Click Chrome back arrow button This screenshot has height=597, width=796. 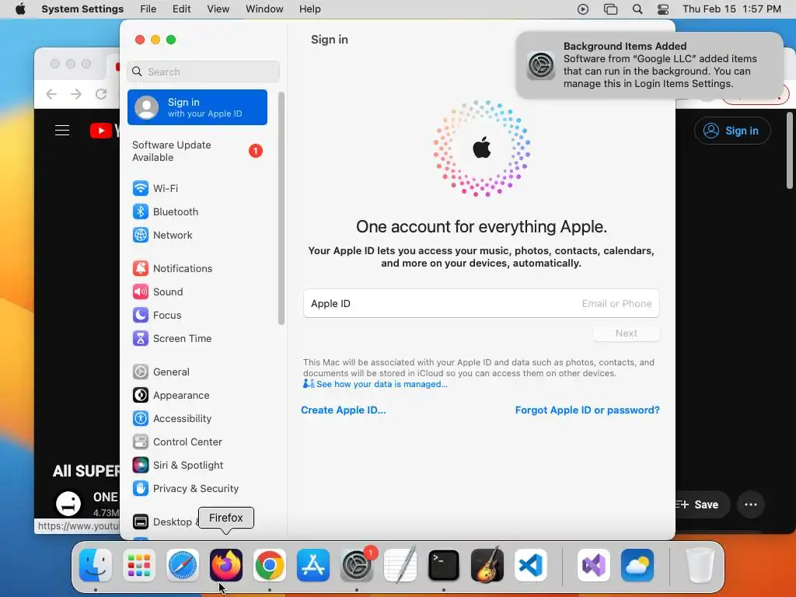[51, 94]
